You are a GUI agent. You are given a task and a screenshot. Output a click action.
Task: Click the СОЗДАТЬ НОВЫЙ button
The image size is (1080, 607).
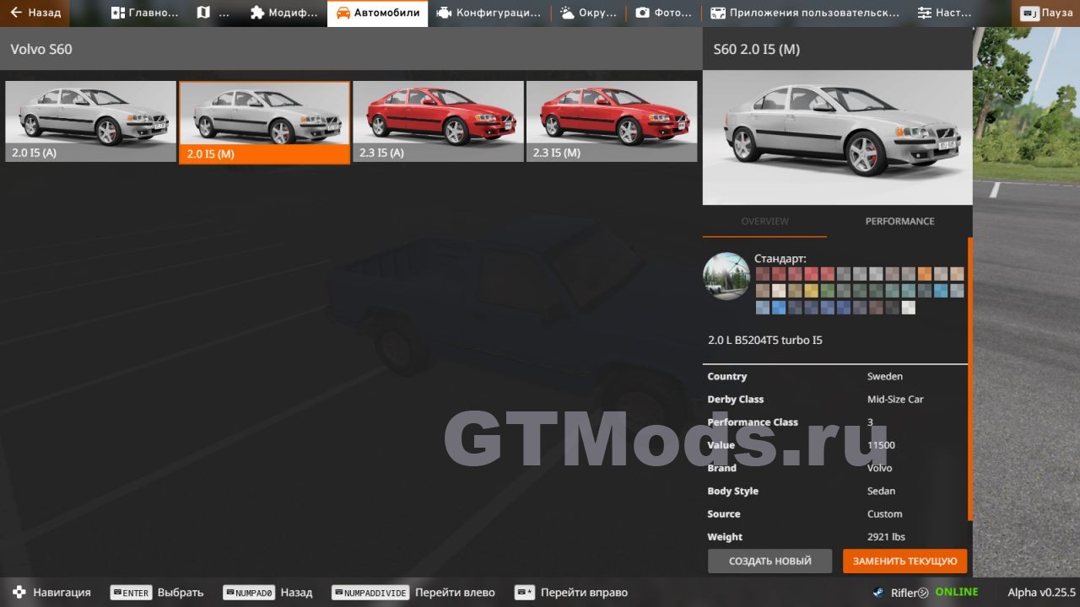click(769, 561)
